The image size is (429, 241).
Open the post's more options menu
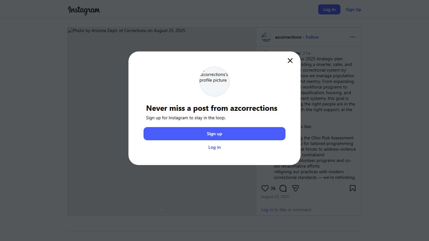pyautogui.click(x=353, y=37)
